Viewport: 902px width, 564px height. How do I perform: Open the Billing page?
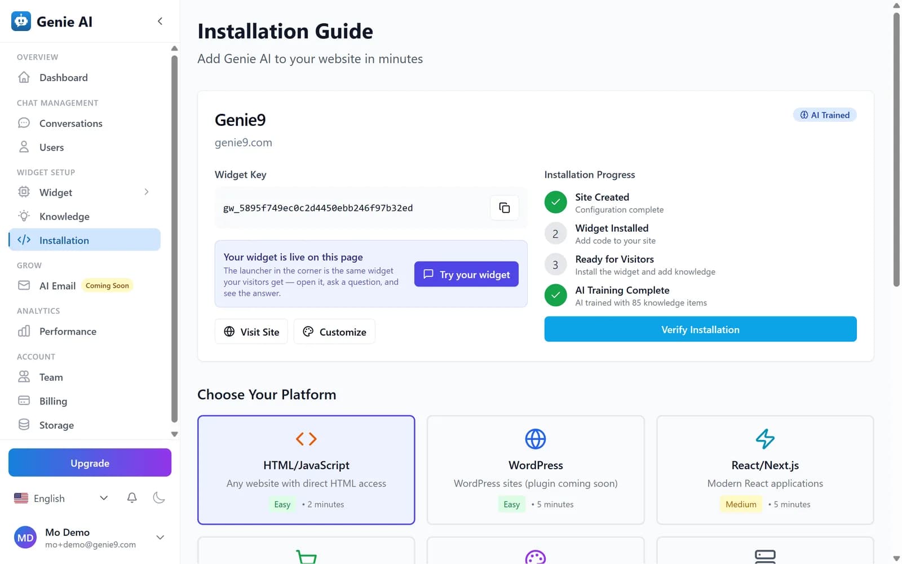[85, 401]
